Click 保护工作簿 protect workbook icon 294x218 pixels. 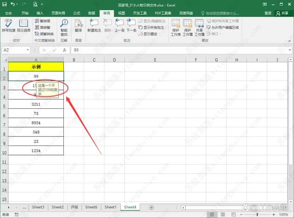(187, 27)
